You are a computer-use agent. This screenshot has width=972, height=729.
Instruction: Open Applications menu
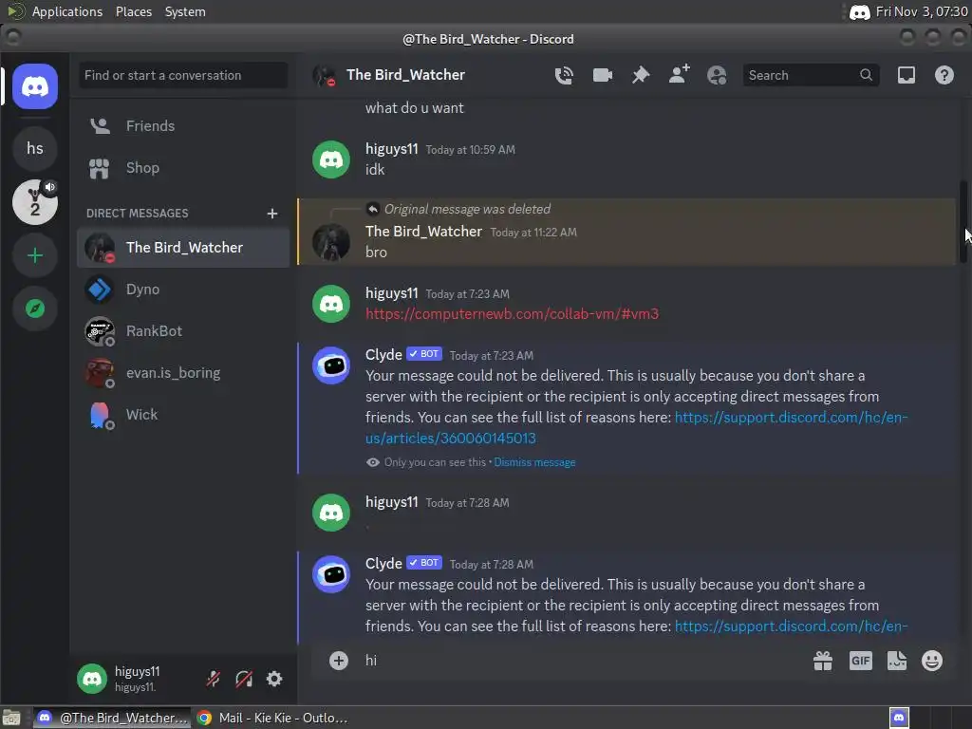coord(67,11)
